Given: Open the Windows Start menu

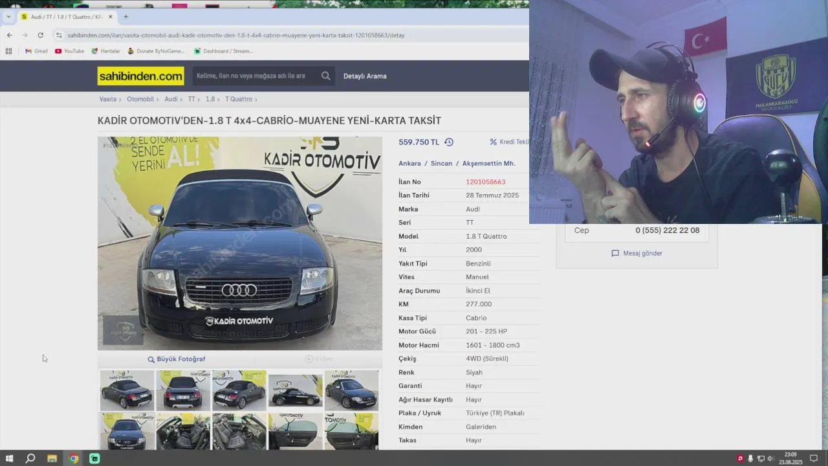Looking at the screenshot, I should (9, 458).
